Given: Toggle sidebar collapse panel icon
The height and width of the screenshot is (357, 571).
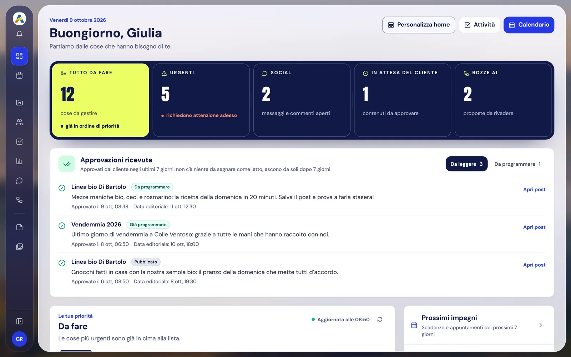Looking at the screenshot, I should tap(19, 321).
